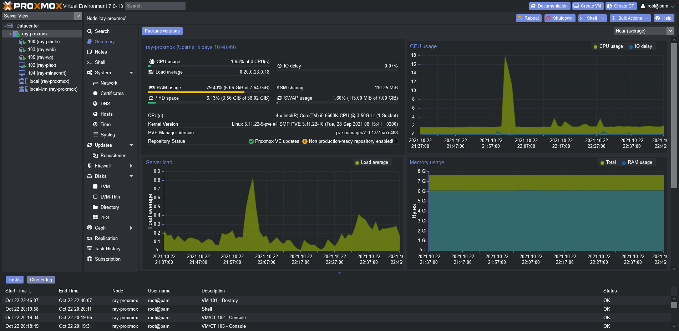The width and height of the screenshot is (679, 331).
Task: Switch to the Tasks tab
Action: tap(15, 280)
